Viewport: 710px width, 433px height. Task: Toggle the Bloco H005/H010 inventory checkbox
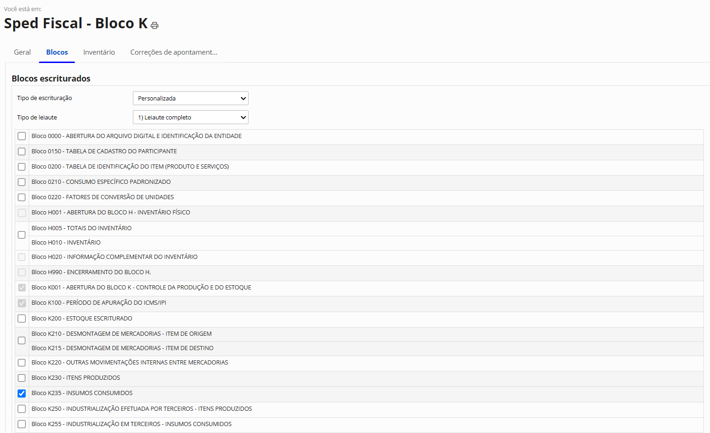[22, 235]
